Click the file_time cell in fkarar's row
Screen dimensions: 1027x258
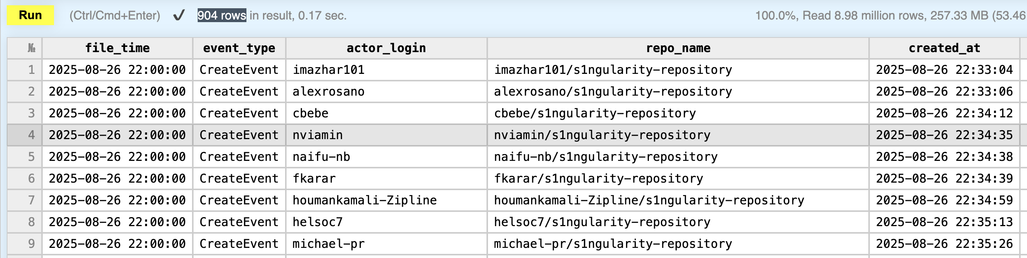[118, 178]
